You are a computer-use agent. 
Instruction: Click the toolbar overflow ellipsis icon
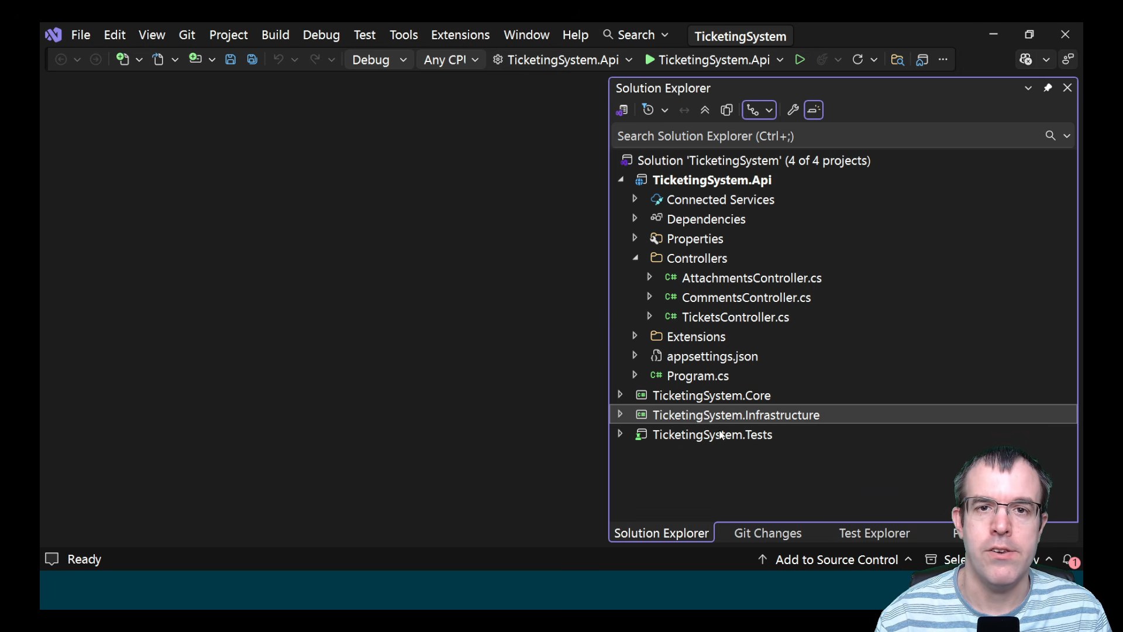[x=943, y=59]
